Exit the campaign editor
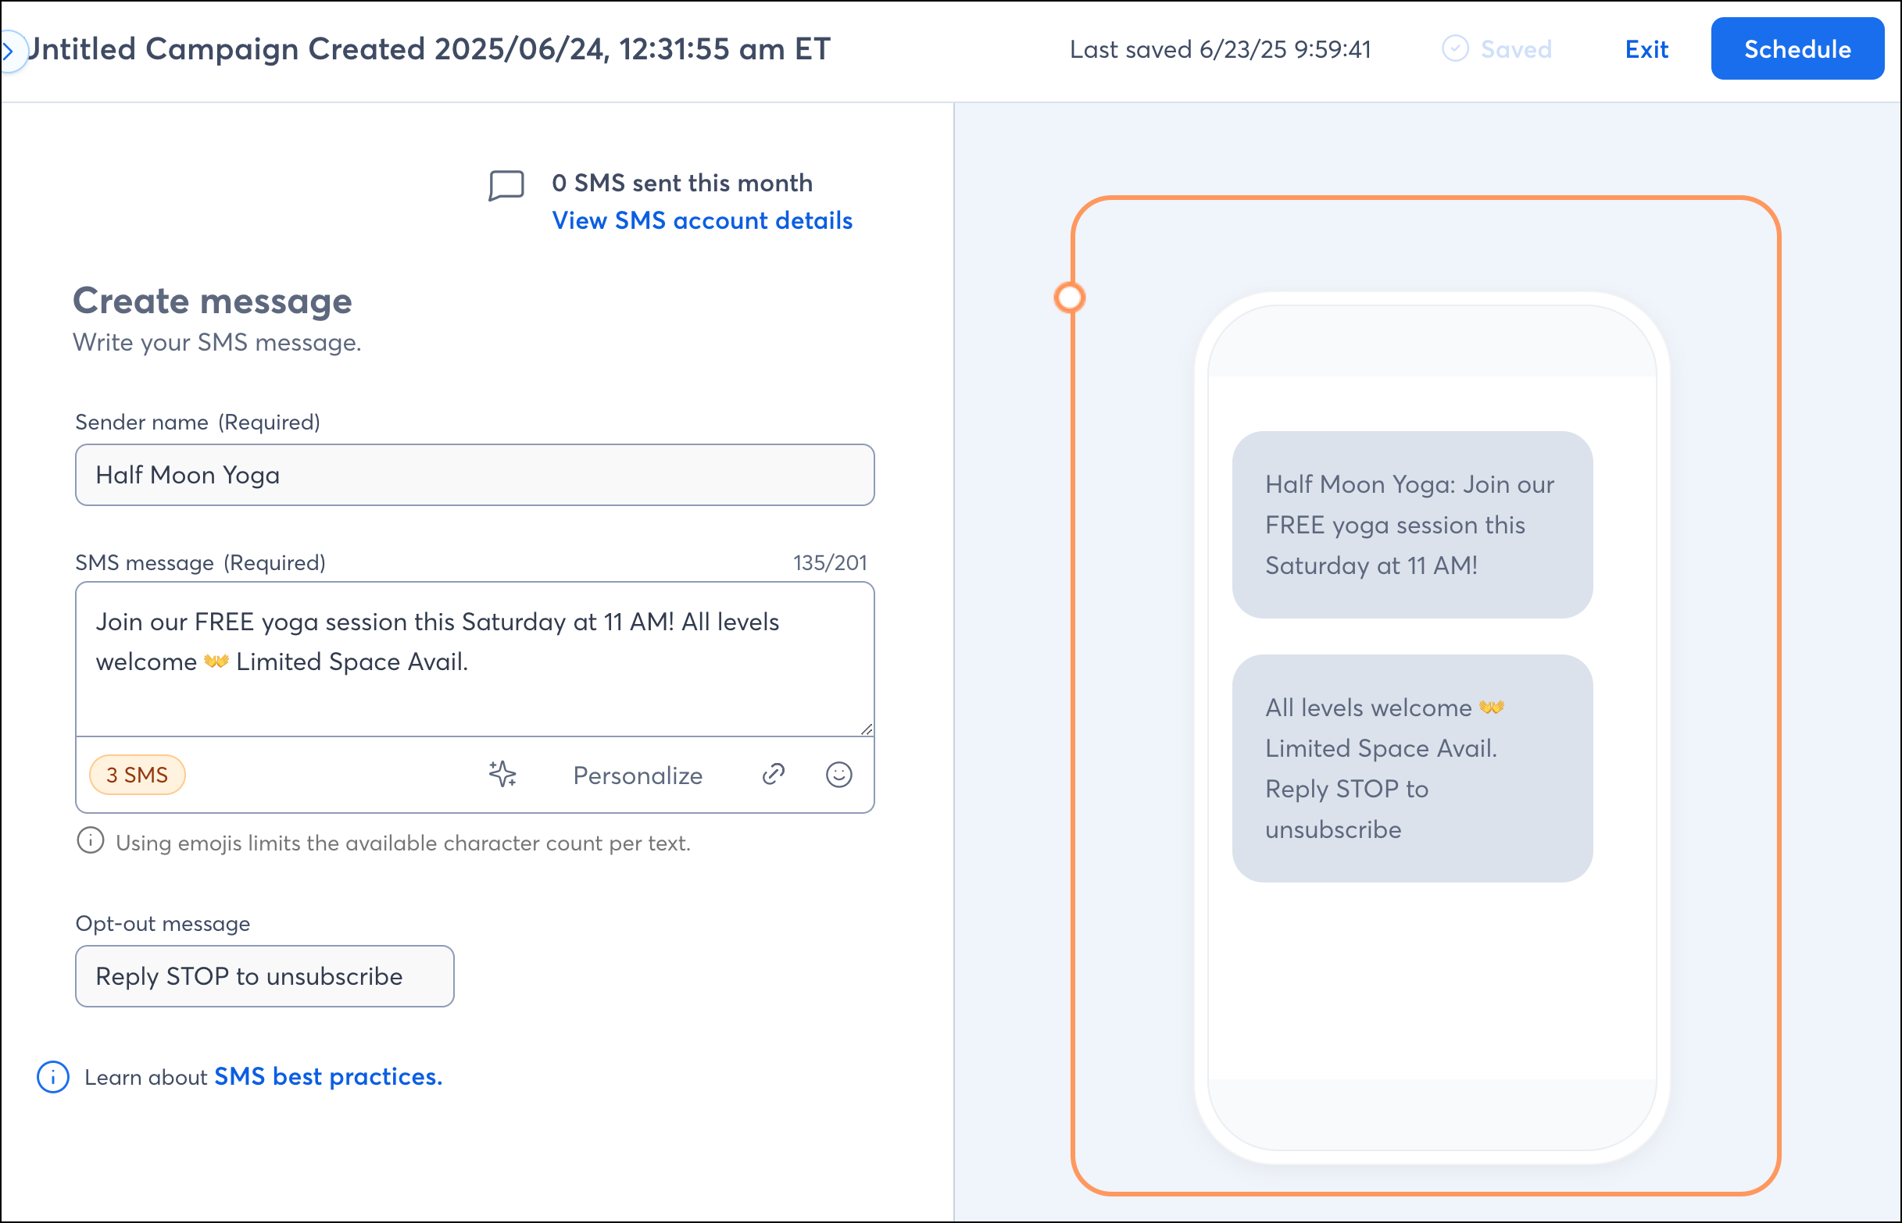This screenshot has width=1902, height=1223. pyautogui.click(x=1646, y=49)
